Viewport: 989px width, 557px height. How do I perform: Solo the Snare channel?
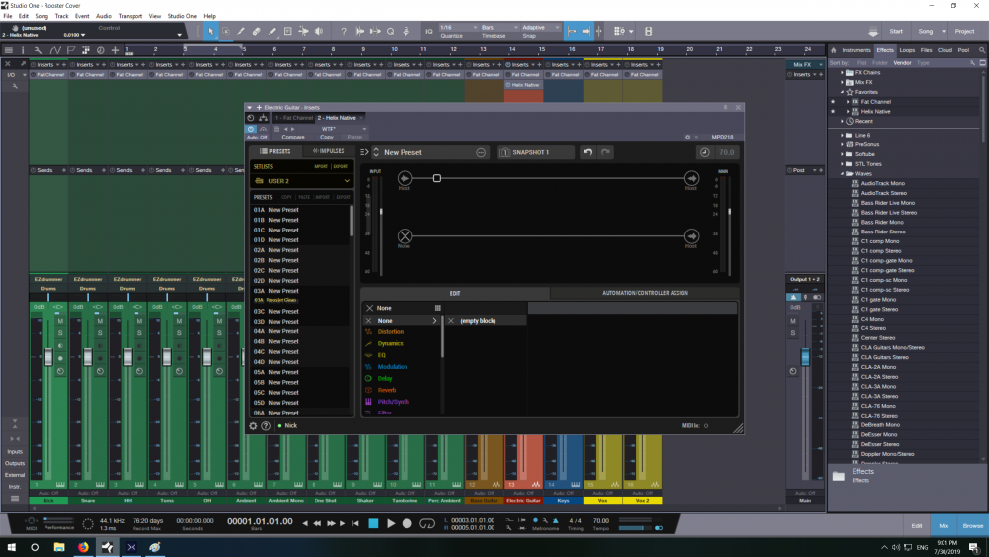[x=100, y=333]
